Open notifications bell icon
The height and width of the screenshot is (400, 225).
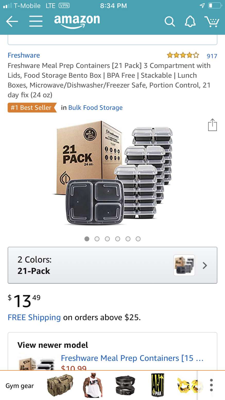point(190,22)
